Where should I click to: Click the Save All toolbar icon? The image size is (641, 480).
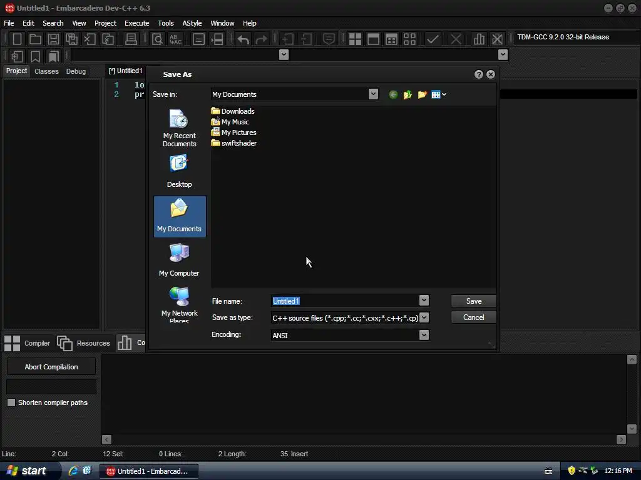tap(71, 39)
